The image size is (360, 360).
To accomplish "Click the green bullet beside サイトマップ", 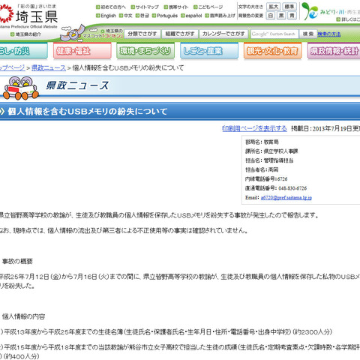I will click(x=133, y=7).
